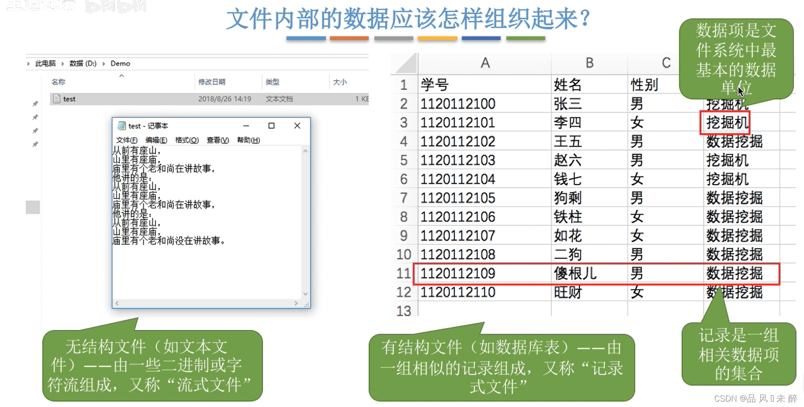Click the Notepad icon in test title bar
This screenshot has height=407, width=804.
(122, 126)
